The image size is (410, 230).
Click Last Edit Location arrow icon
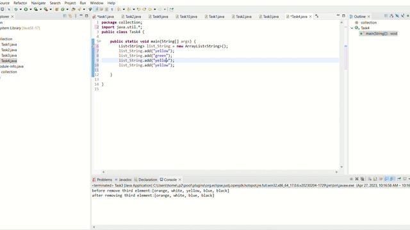[139, 10]
